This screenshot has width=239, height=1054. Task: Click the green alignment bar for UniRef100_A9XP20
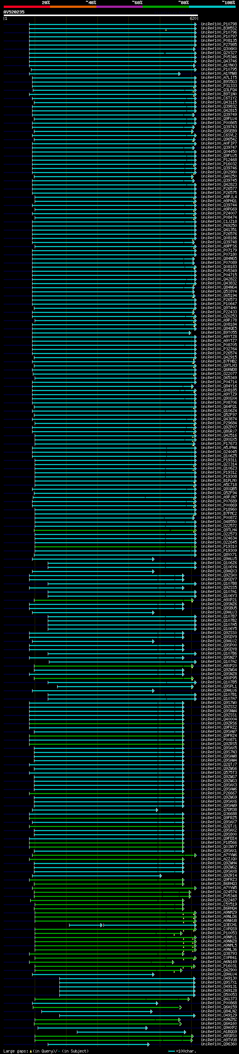coord(114,666)
